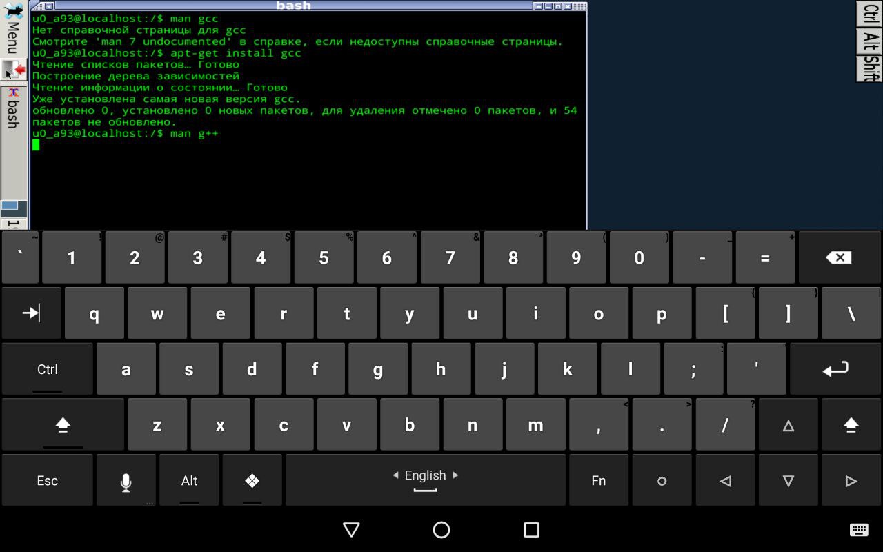Image resolution: width=883 pixels, height=552 pixels.
Task: Tap the e key
Action: tap(220, 313)
